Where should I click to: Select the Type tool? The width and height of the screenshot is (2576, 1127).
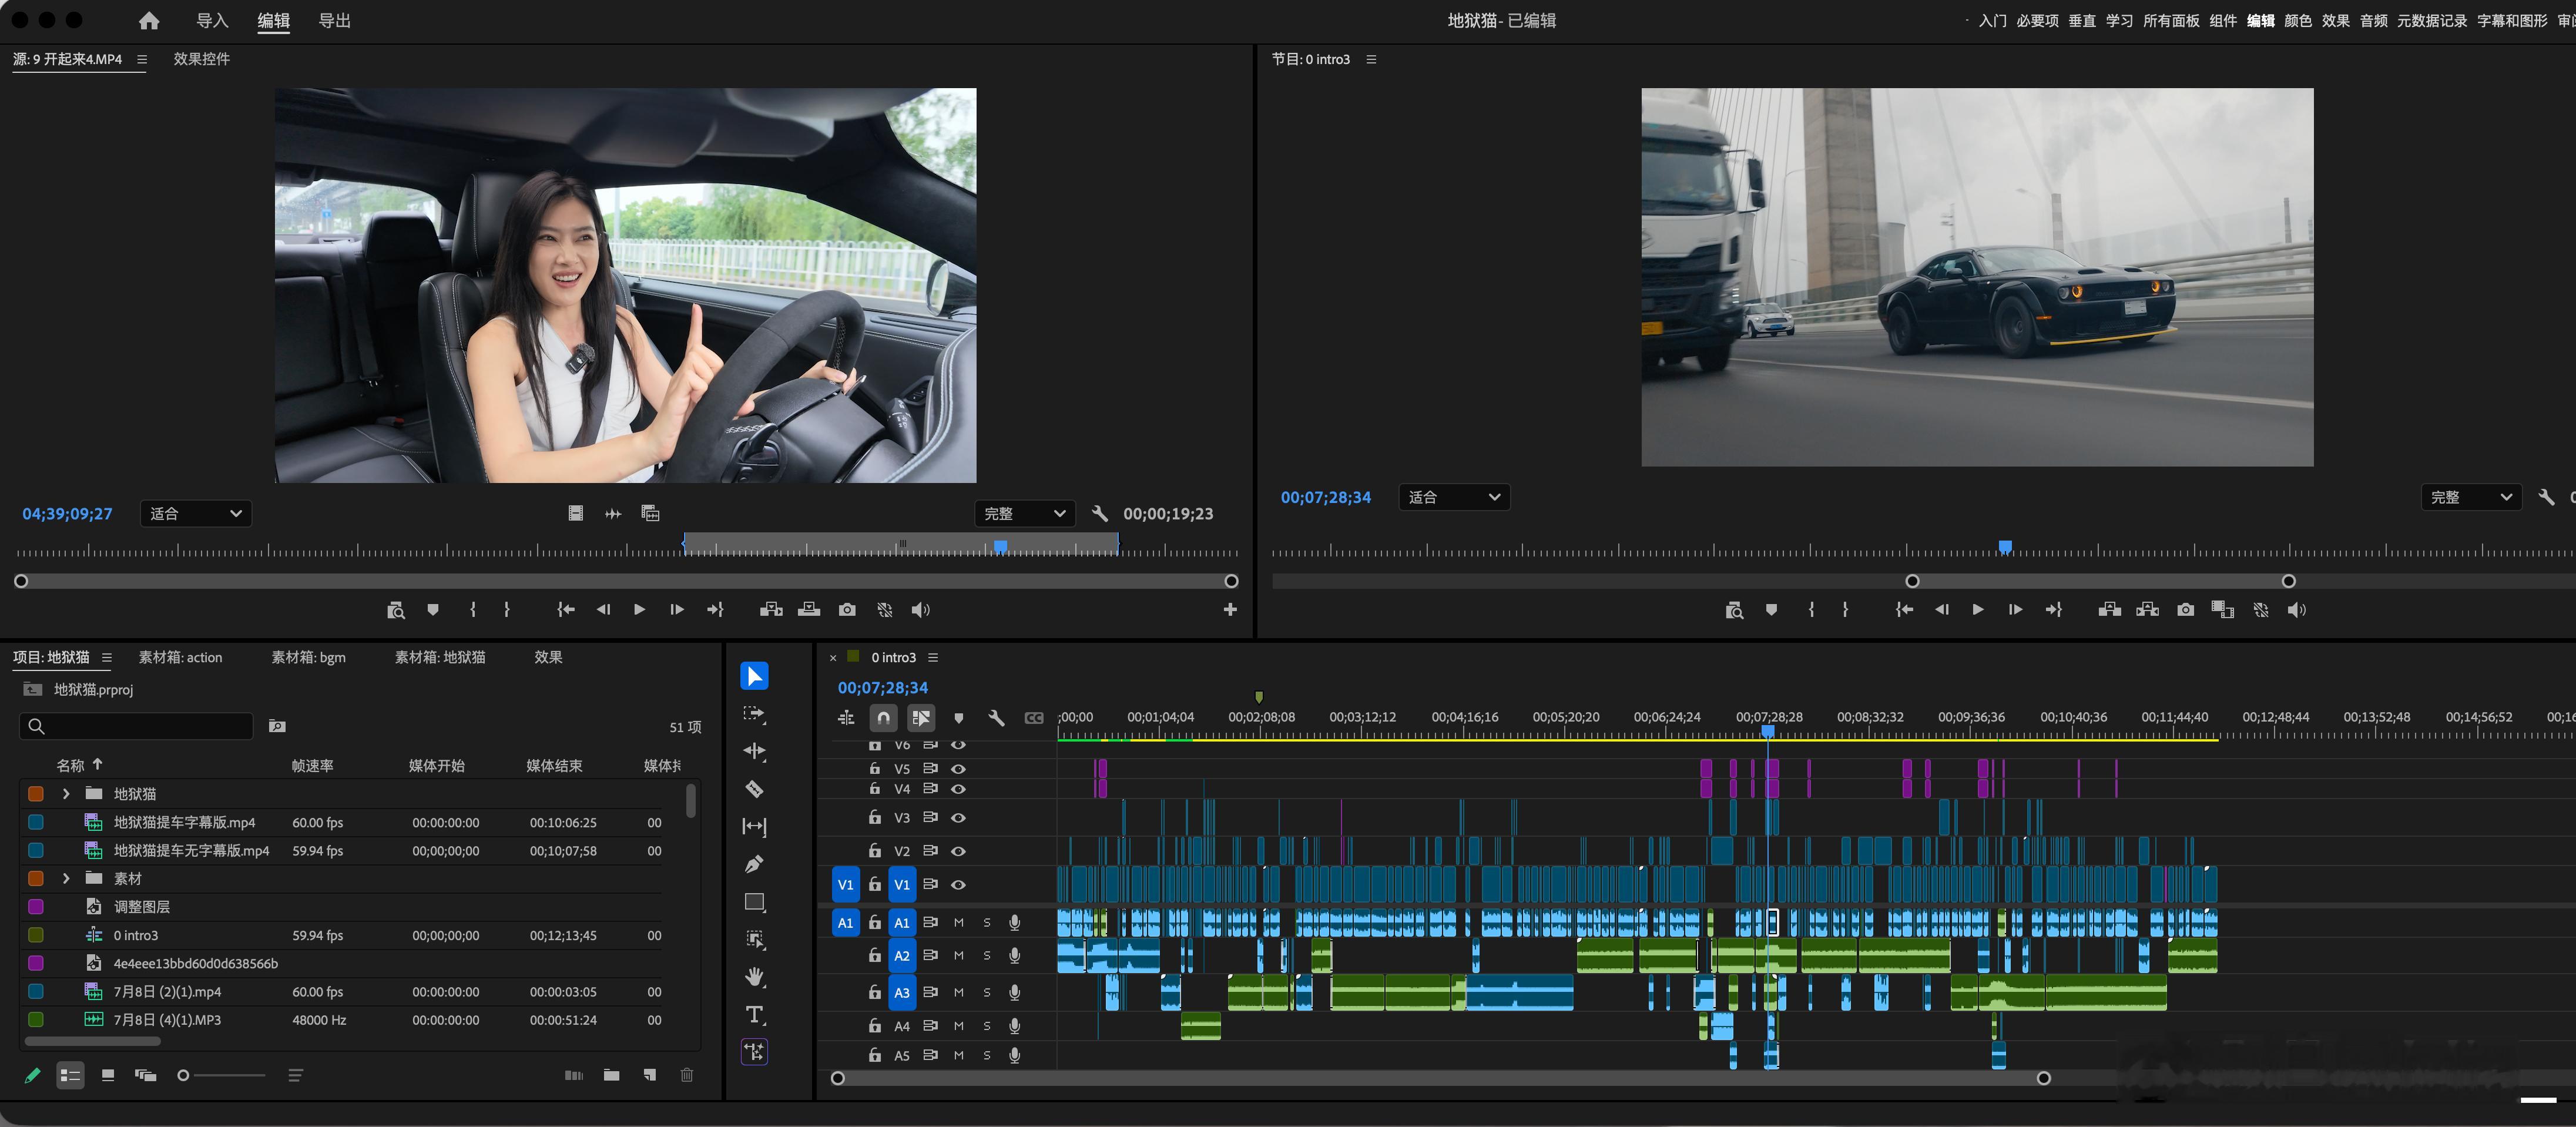point(754,1015)
